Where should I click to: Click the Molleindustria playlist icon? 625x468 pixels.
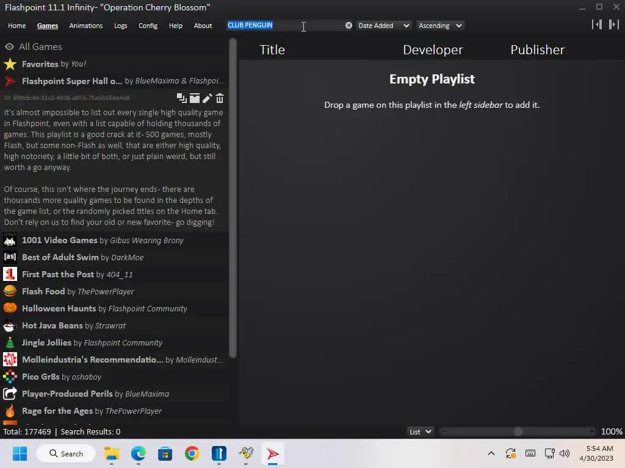pyautogui.click(x=10, y=360)
